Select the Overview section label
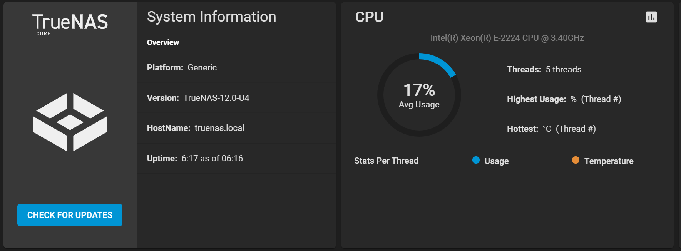Image resolution: width=681 pixels, height=251 pixels. coord(163,42)
